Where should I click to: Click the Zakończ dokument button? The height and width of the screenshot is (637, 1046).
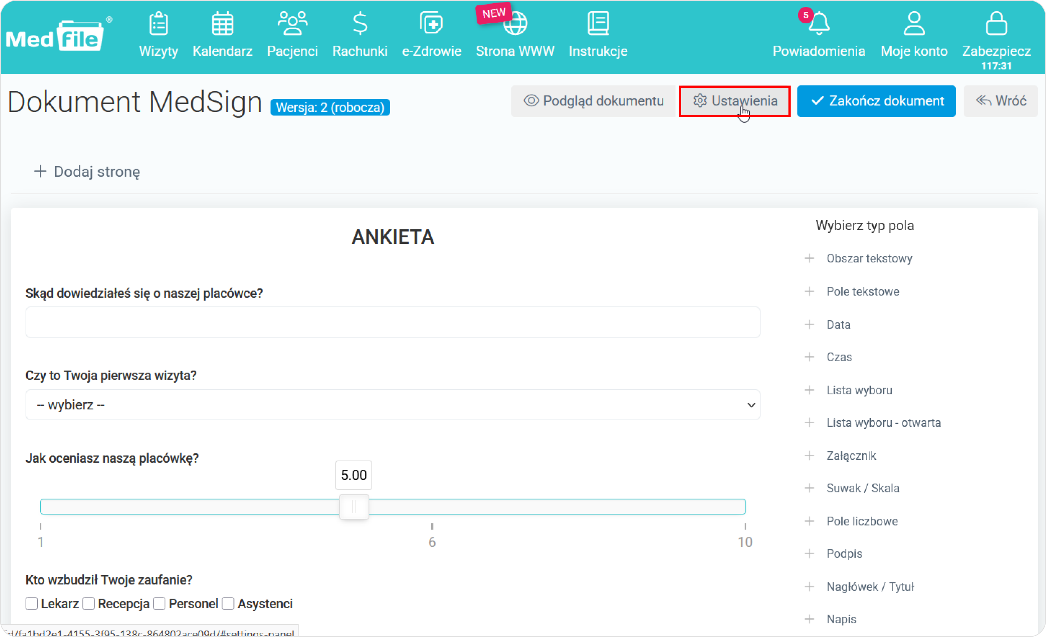coord(876,101)
